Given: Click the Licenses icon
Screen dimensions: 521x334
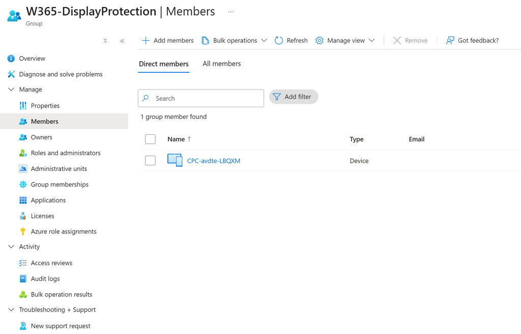Looking at the screenshot, I should point(23,216).
